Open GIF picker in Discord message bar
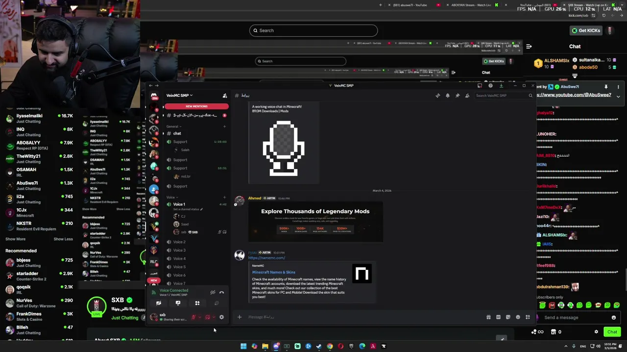 [498, 317]
